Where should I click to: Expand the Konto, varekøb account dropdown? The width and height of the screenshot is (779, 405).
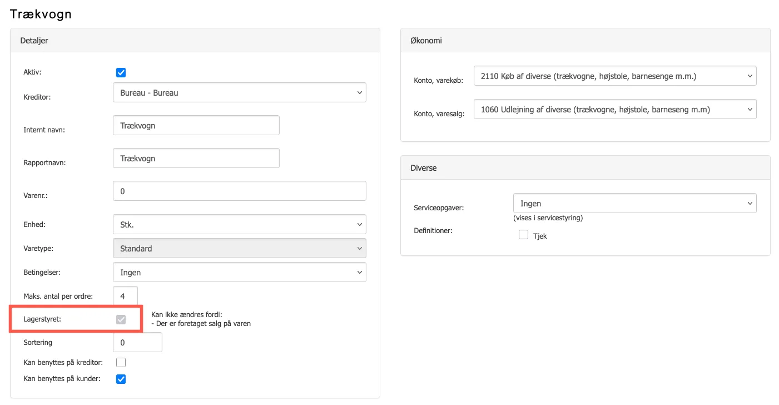pyautogui.click(x=614, y=76)
